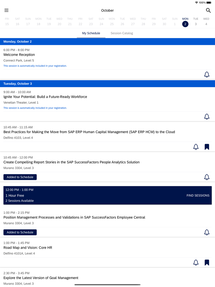Set reminder bell for Welcome Reception
Viewport: 215px width, 287px height.
pyautogui.click(x=207, y=74)
